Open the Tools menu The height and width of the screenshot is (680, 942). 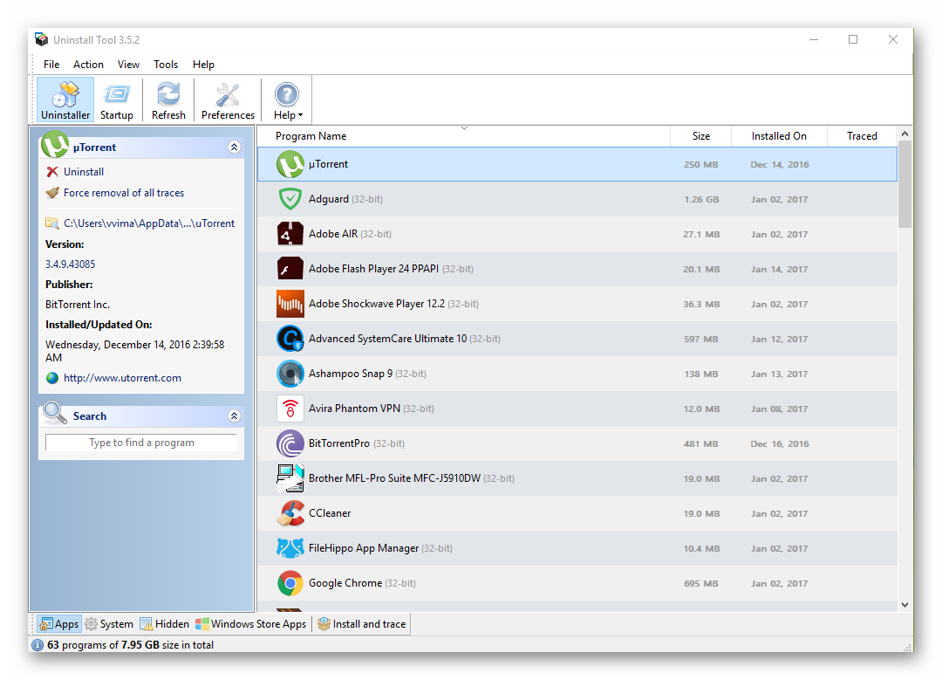165,65
